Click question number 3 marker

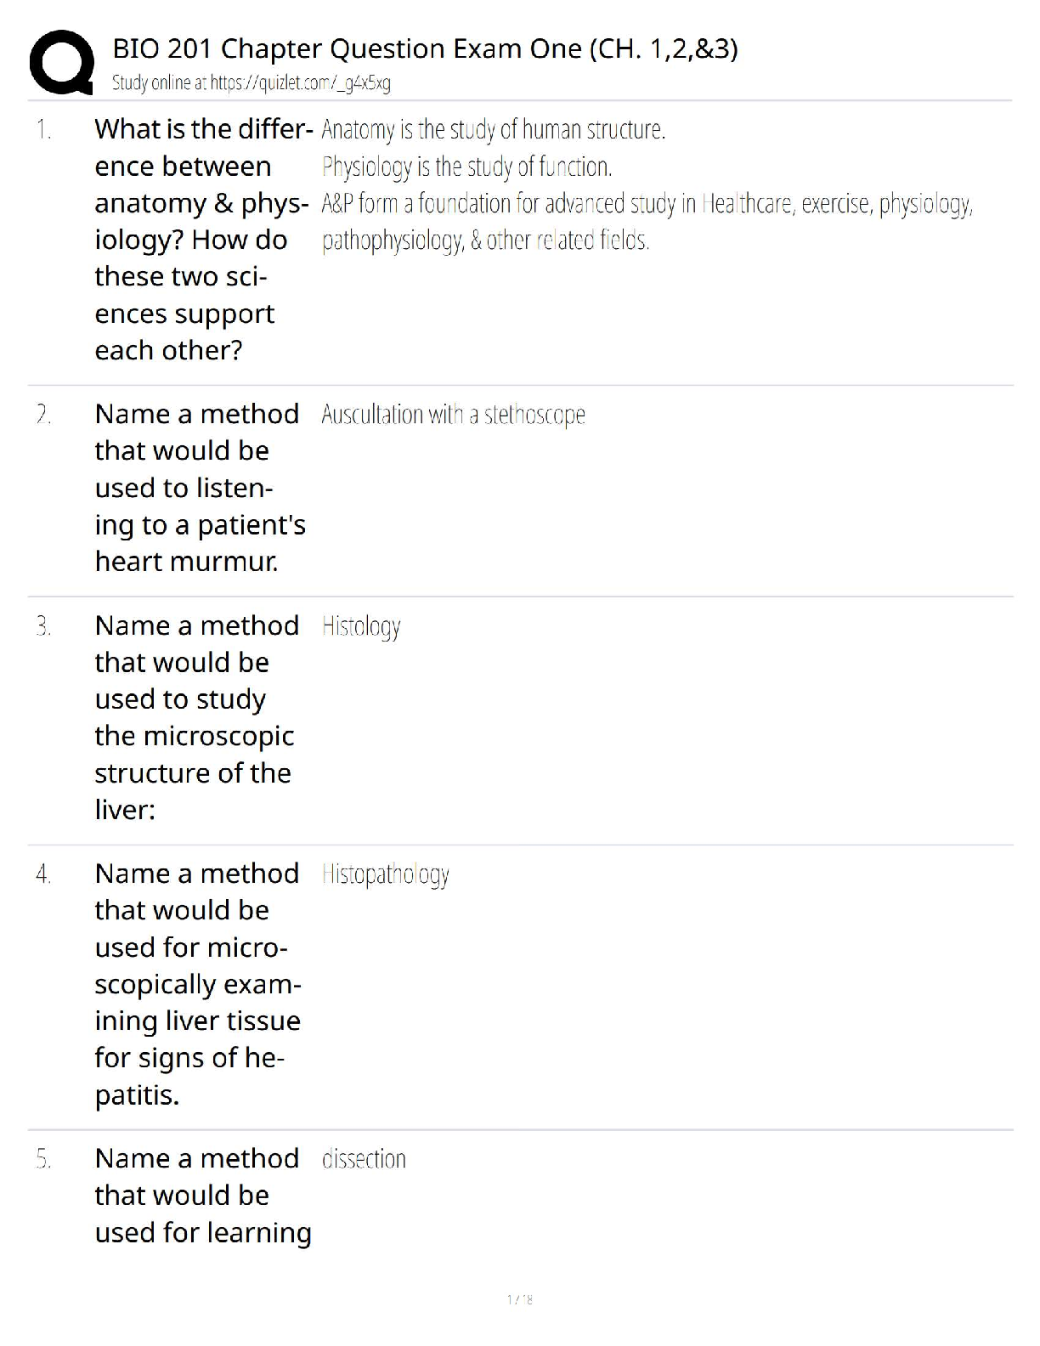43,626
